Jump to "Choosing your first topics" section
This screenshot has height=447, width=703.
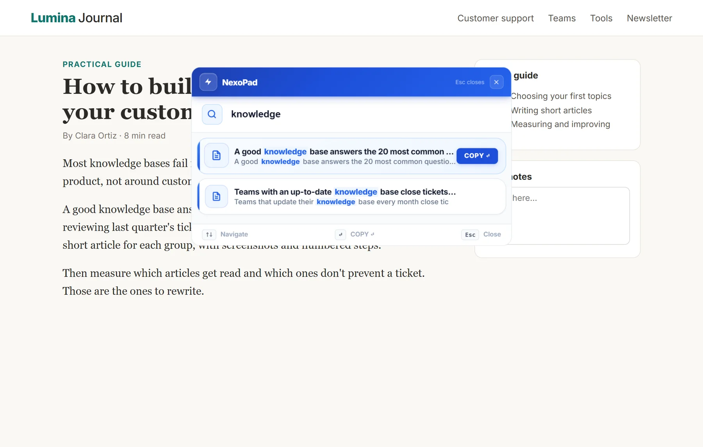click(x=561, y=96)
